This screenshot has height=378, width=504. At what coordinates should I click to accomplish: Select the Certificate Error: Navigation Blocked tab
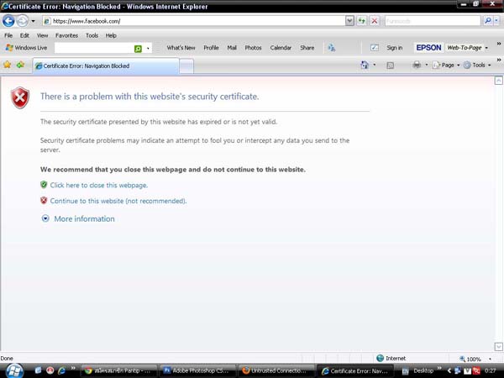[x=106, y=66]
